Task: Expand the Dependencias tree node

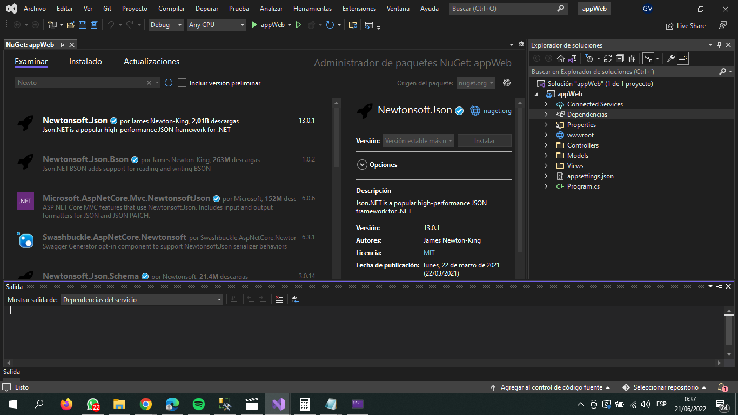Action: coord(546,115)
